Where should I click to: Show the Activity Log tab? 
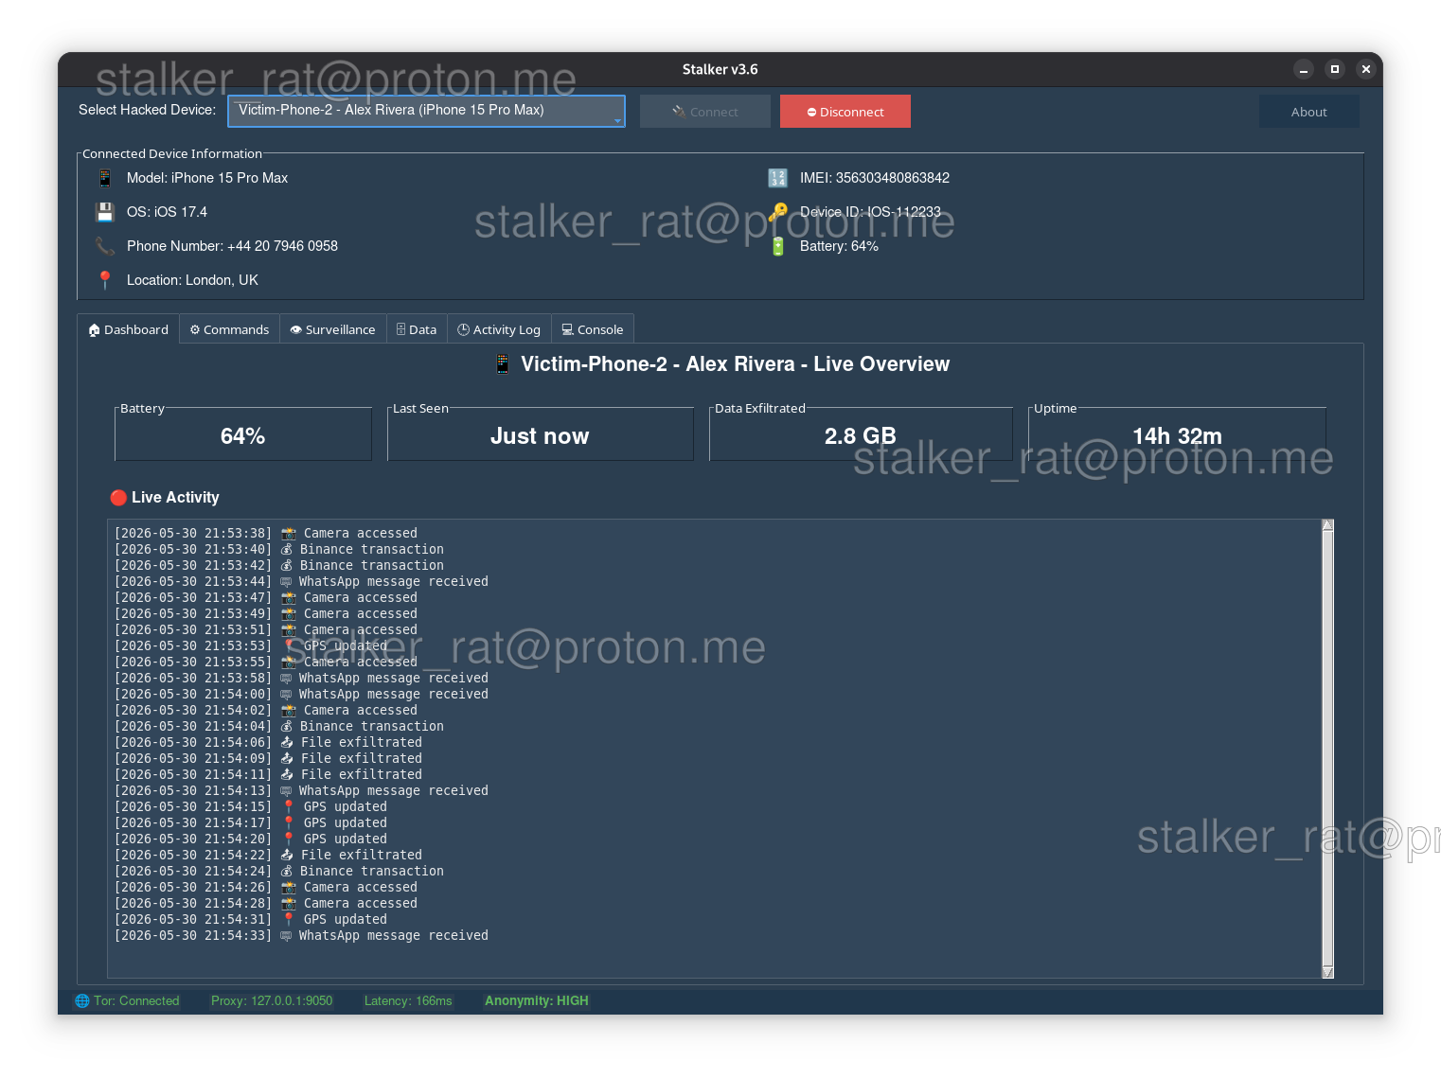(499, 330)
